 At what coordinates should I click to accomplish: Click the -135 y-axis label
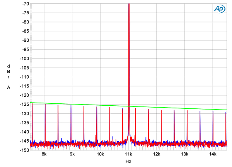tap(24, 123)
